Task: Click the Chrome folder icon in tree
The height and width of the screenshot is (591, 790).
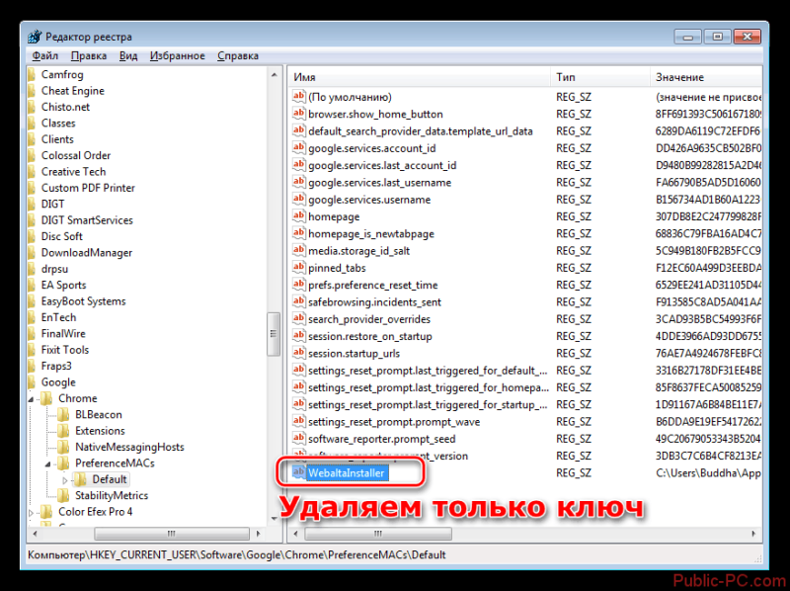Action: tap(46, 398)
